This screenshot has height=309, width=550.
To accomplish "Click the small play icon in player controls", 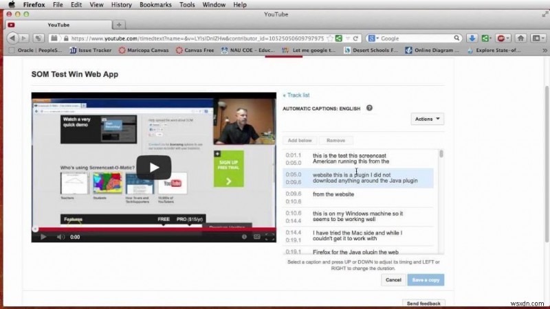I will point(43,237).
